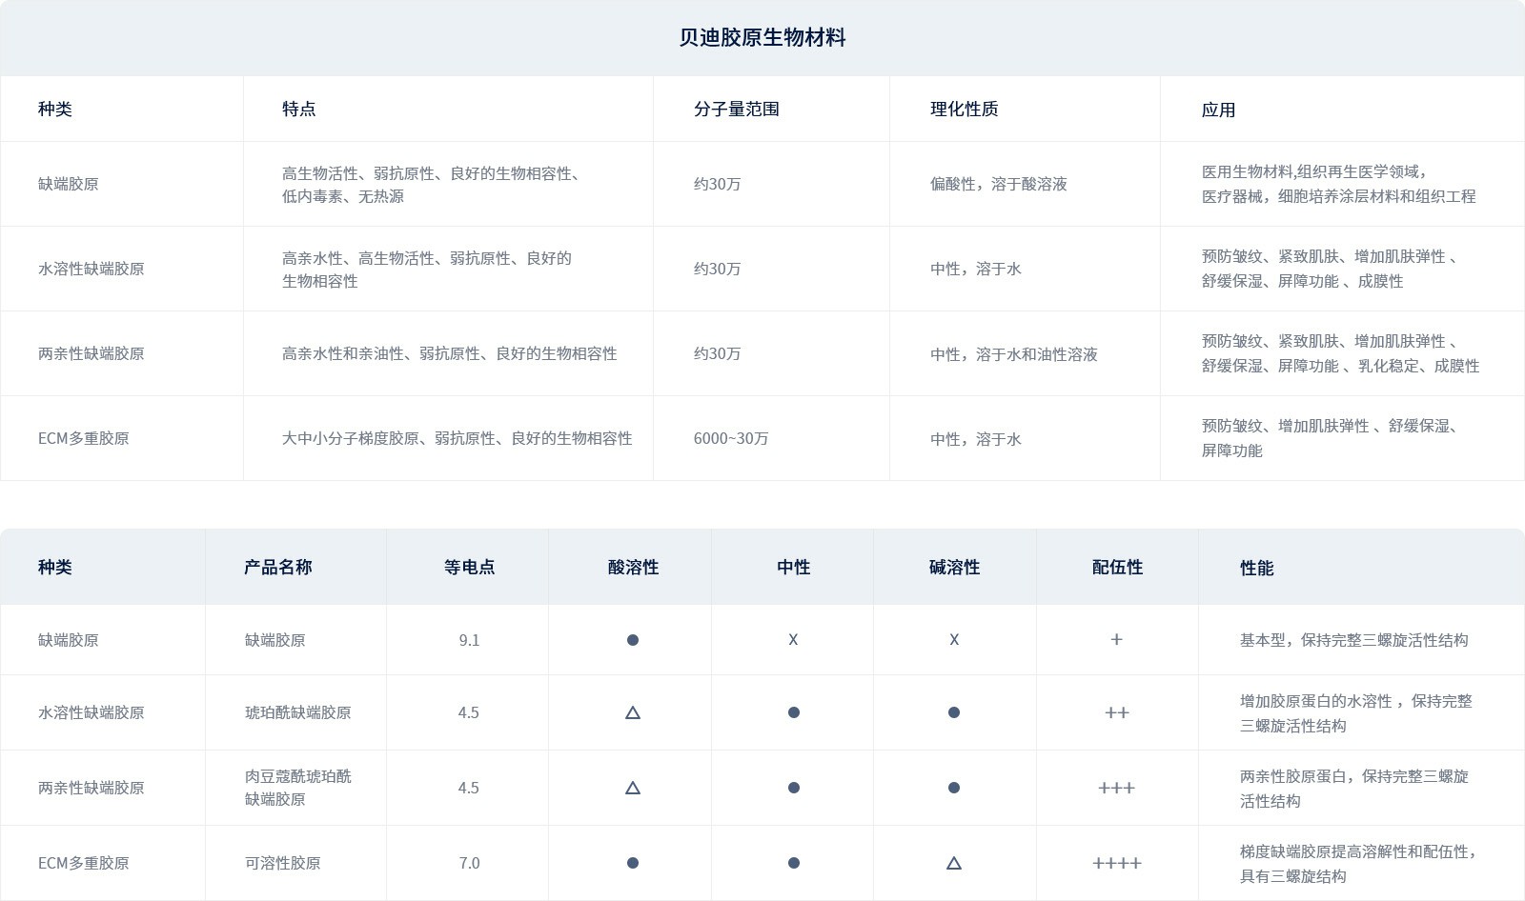The image size is (1525, 901).
Task: Click the 中性 column header
Action: click(x=793, y=567)
